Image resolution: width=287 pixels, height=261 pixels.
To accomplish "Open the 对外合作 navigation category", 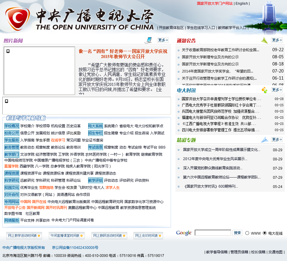I will (x=12, y=195).
